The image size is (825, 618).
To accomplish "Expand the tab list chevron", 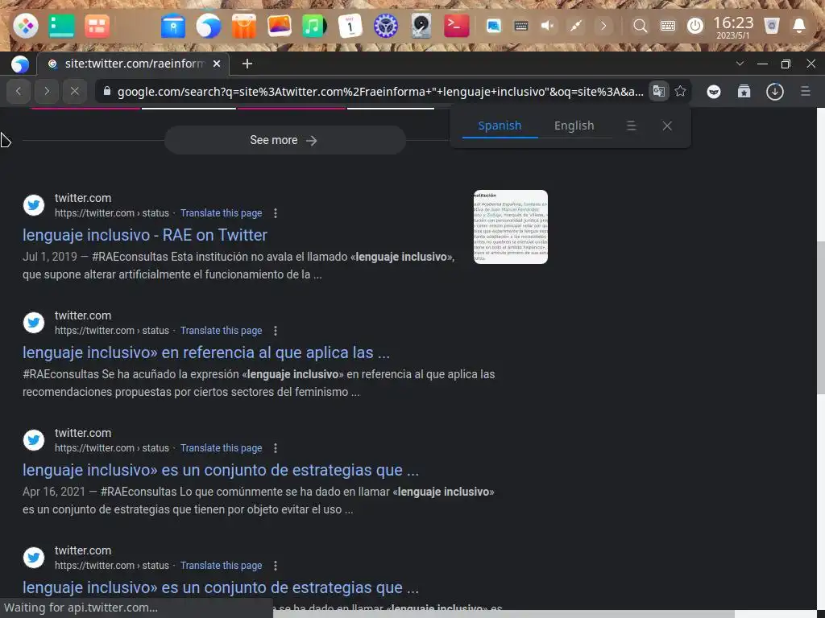I will [x=740, y=64].
